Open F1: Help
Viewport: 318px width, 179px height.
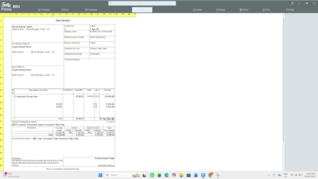[290, 10]
